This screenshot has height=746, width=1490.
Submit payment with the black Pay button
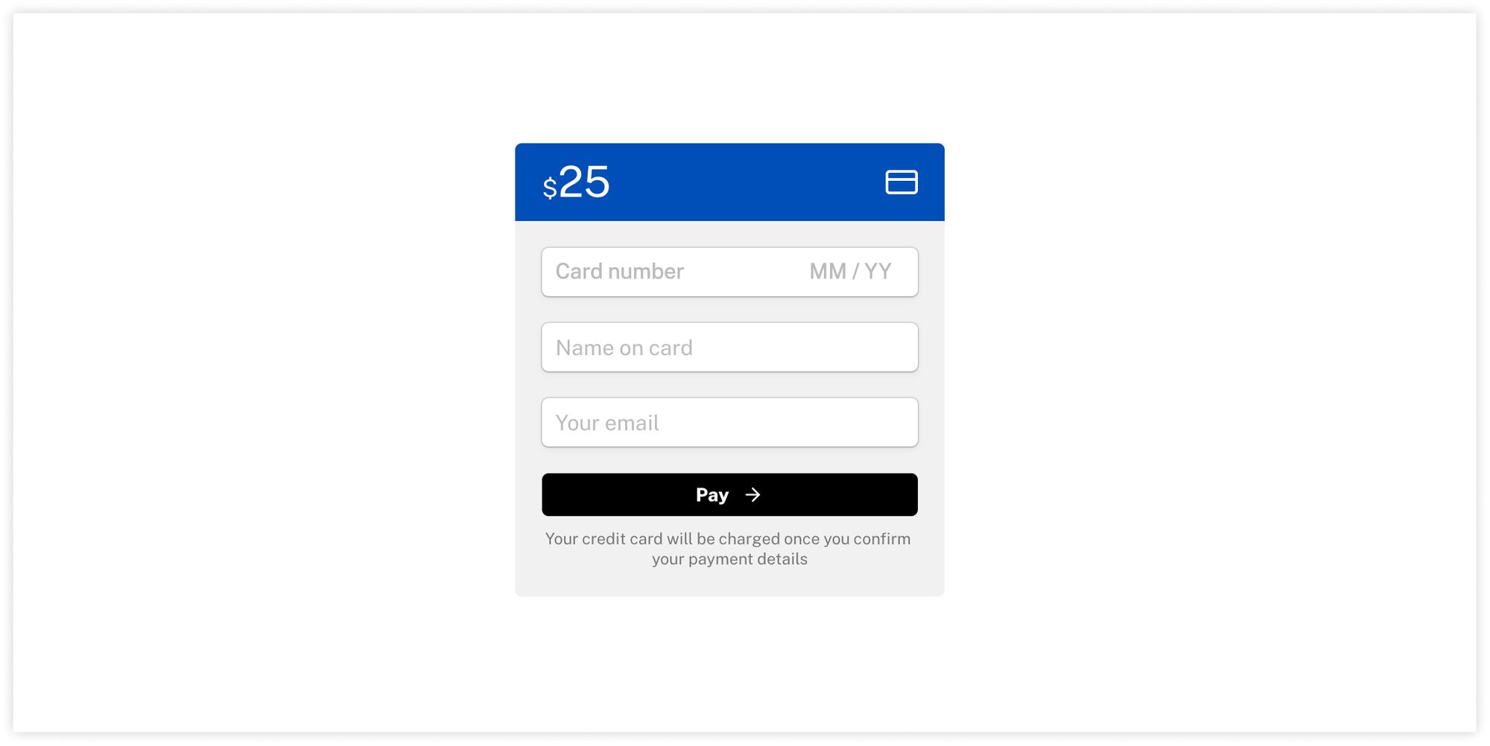pos(730,494)
